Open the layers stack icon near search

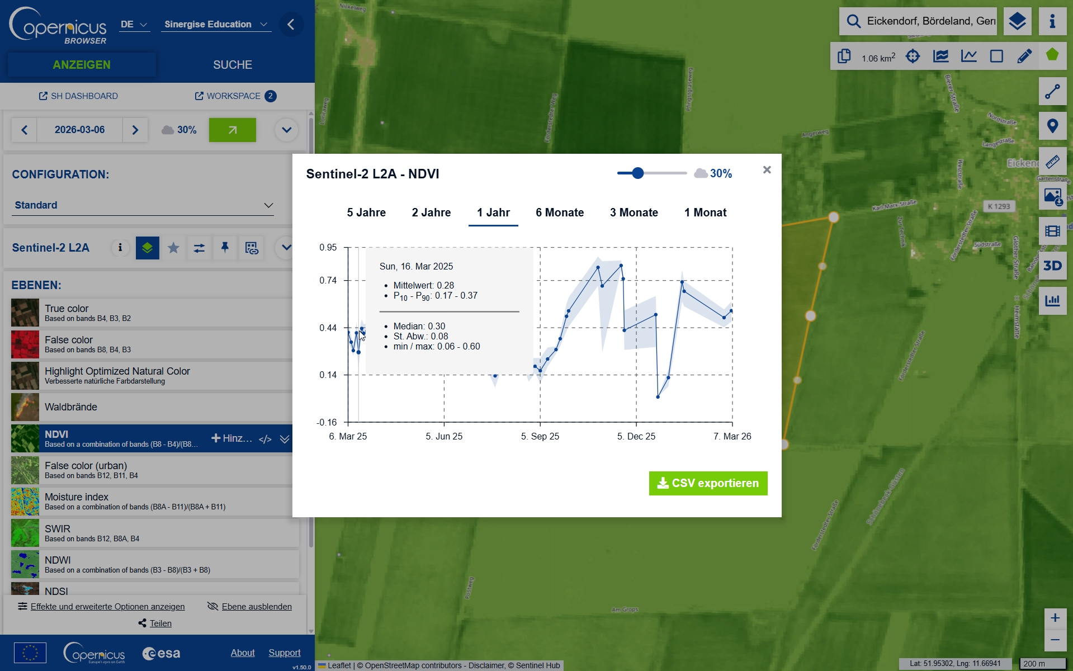1017,22
